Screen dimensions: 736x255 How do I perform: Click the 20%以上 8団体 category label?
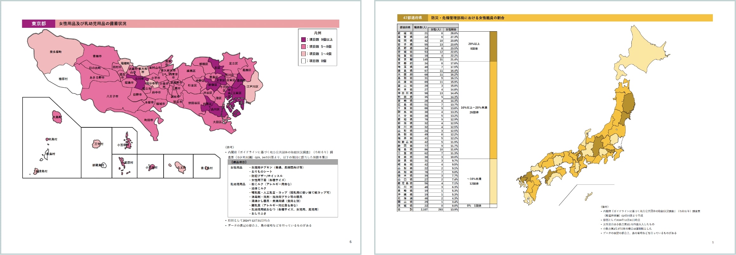pyautogui.click(x=474, y=46)
